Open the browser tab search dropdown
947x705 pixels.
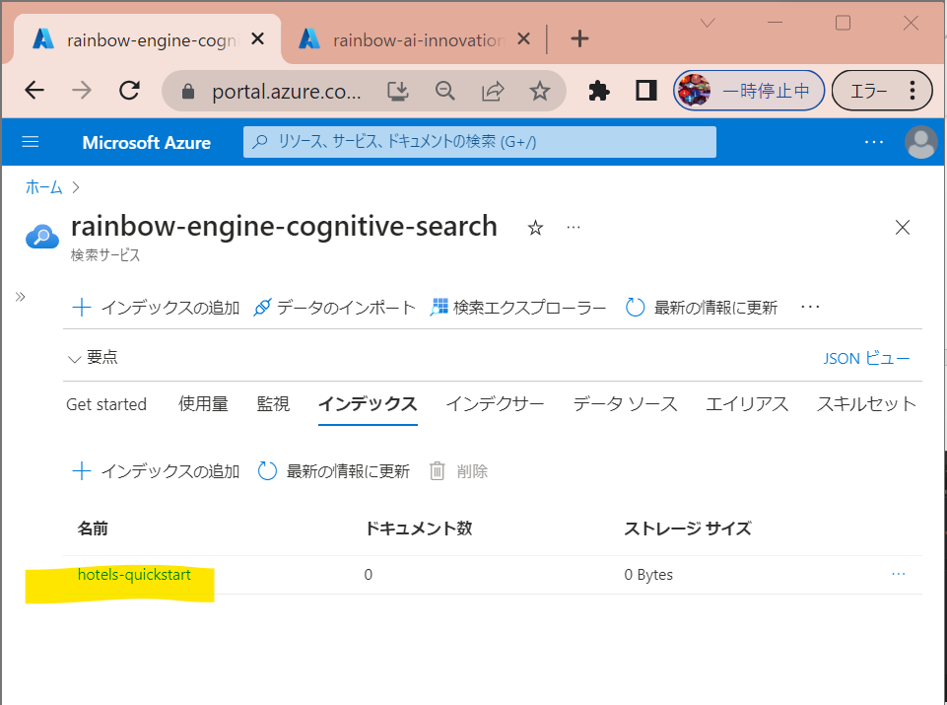(x=708, y=24)
